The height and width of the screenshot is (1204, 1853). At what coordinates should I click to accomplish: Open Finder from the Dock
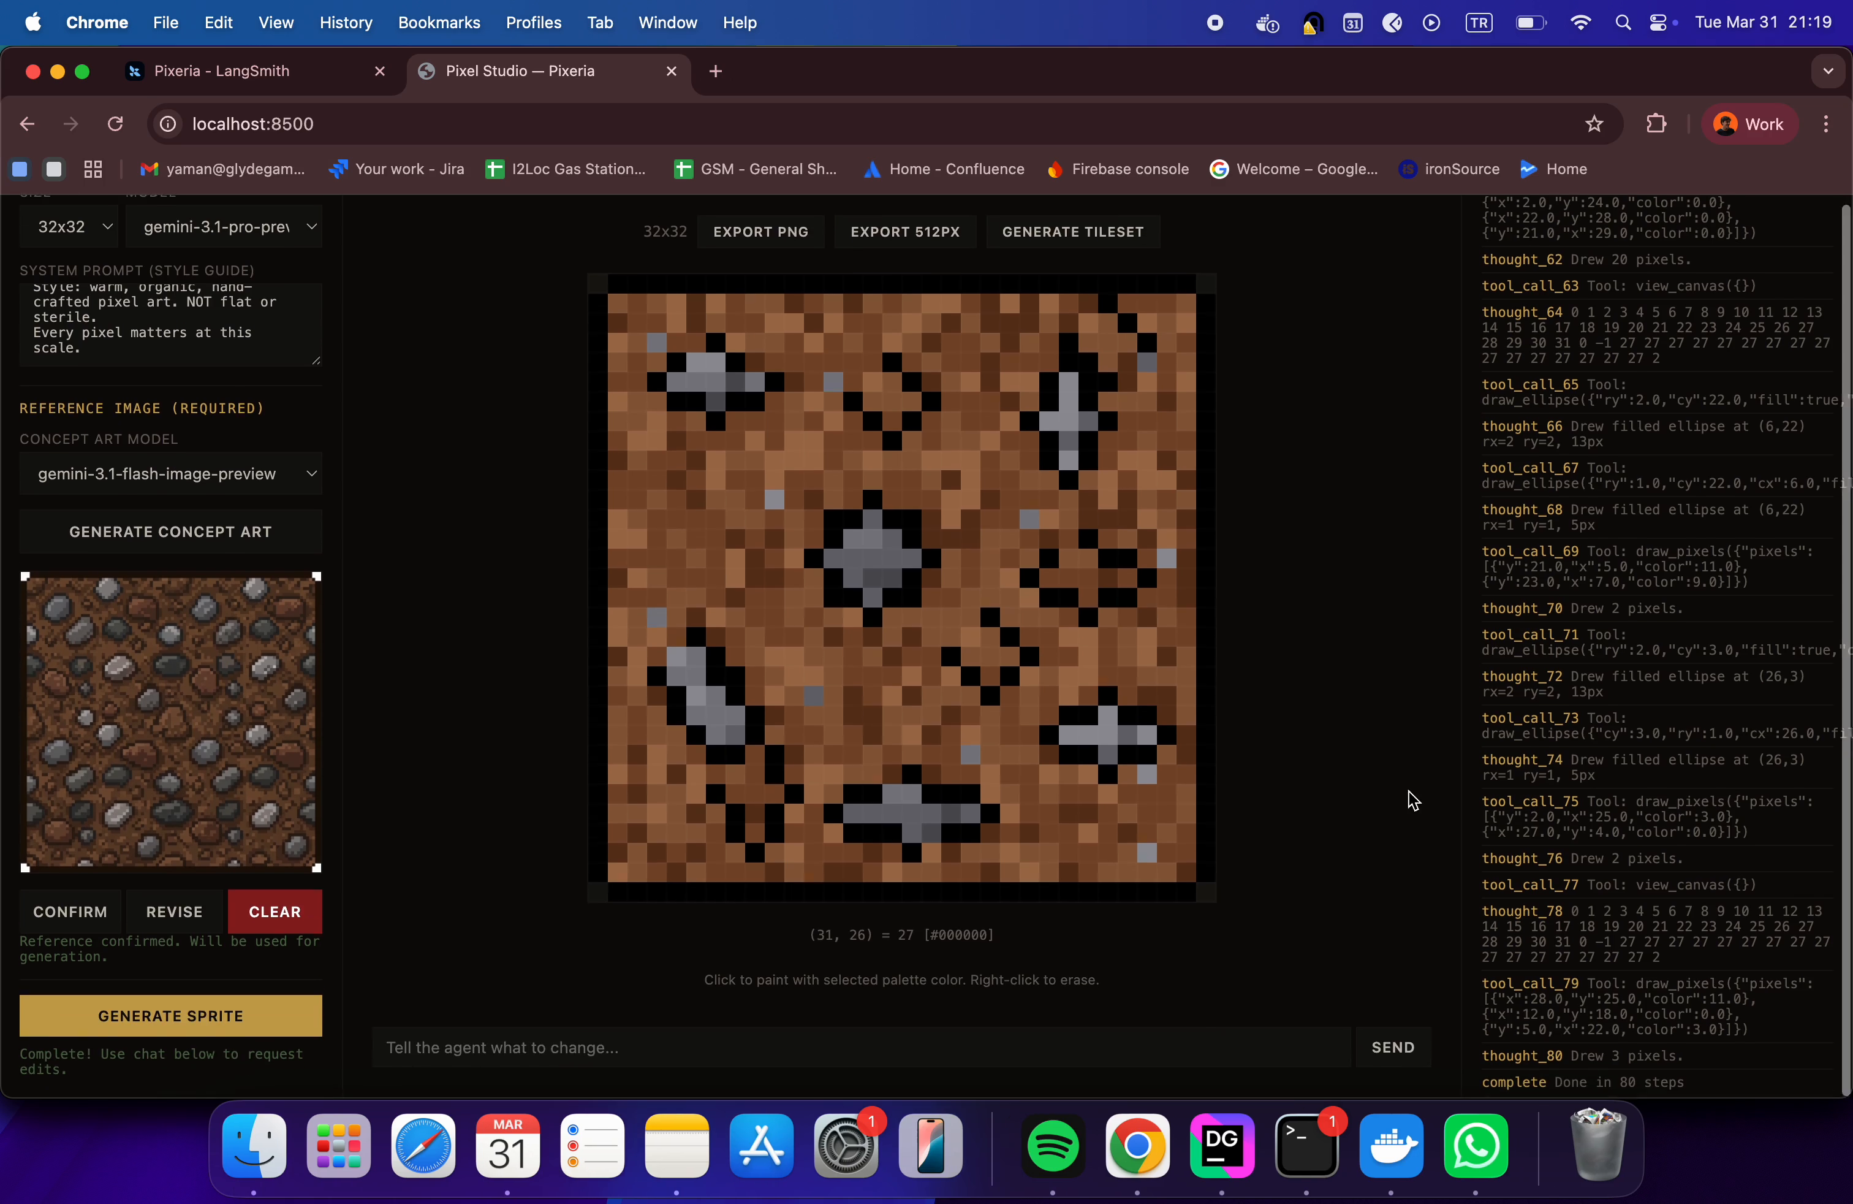[x=254, y=1146]
